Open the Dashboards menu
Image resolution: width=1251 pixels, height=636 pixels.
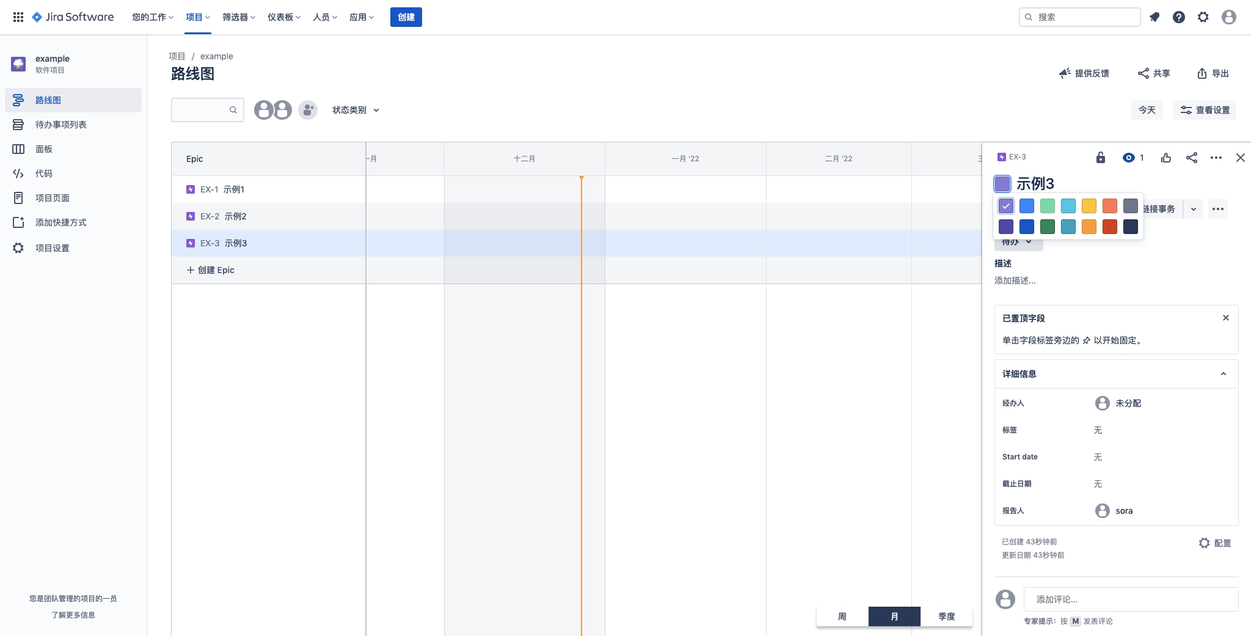[x=284, y=17]
